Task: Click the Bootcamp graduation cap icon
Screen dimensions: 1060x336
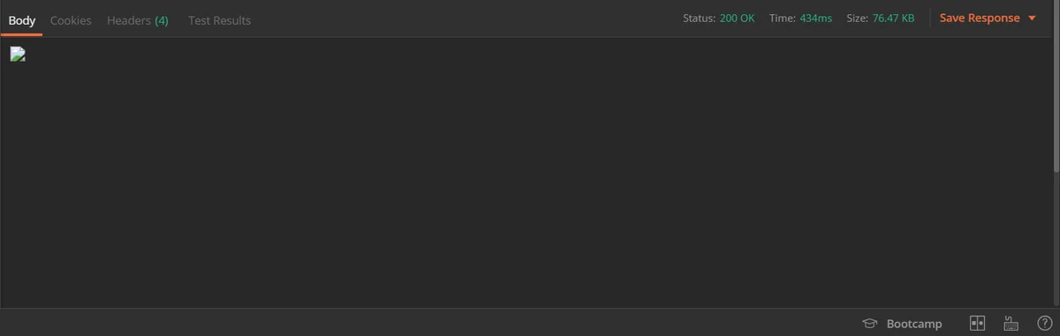Action: click(x=869, y=324)
